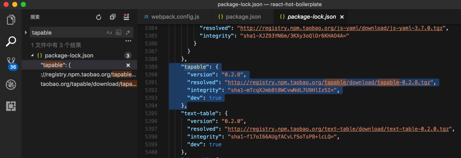
Task: Show search details ellipsis
Action: (128, 41)
